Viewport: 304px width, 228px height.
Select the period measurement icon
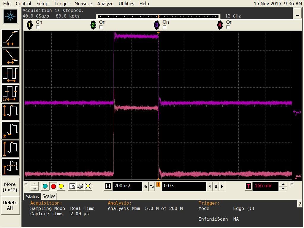10,75
